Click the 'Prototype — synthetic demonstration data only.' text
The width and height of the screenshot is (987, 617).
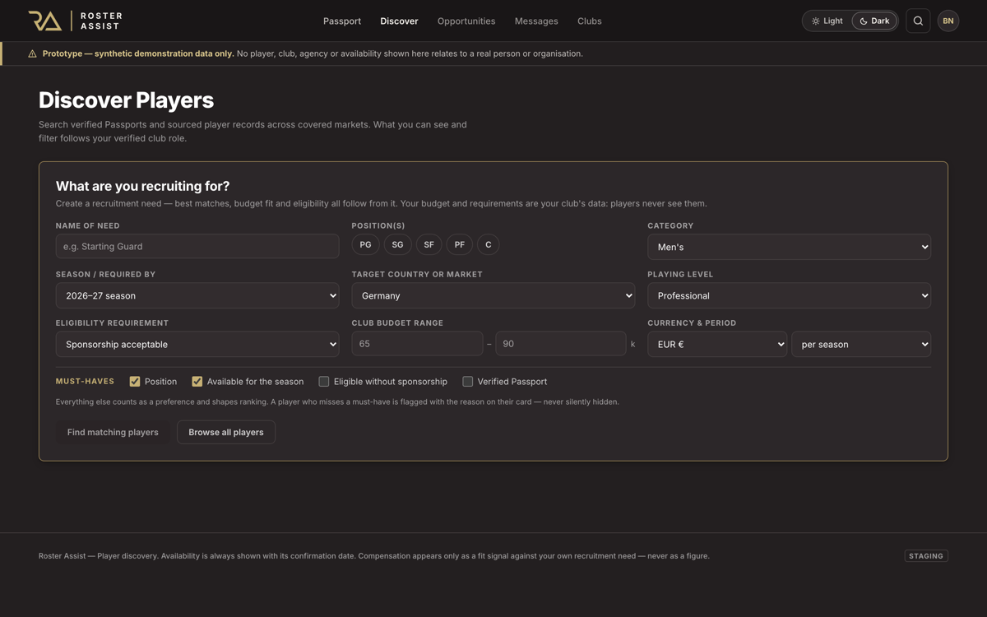tap(138, 53)
